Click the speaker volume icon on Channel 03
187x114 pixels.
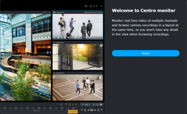click(55, 37)
